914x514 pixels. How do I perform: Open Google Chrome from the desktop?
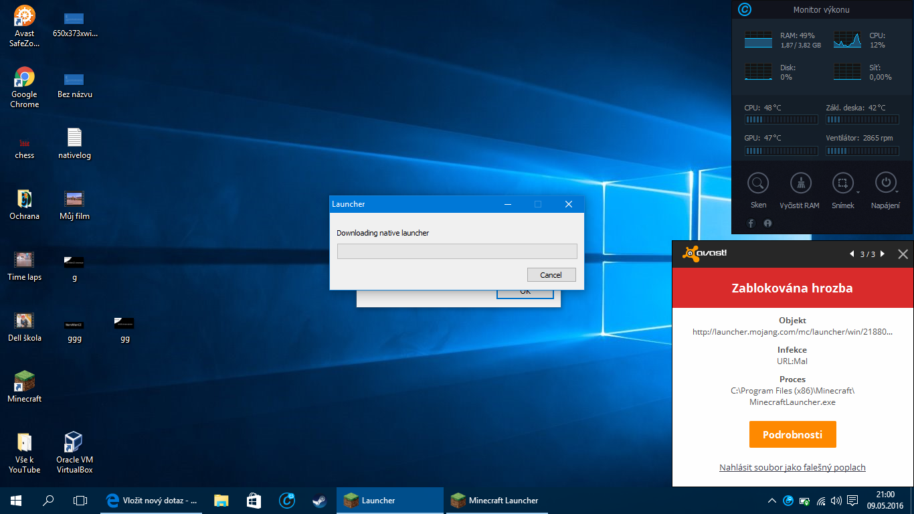click(x=24, y=78)
